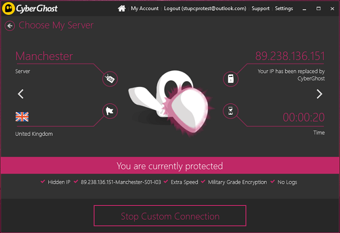Click the Choose My Server heading
340x233 pixels.
(56, 25)
